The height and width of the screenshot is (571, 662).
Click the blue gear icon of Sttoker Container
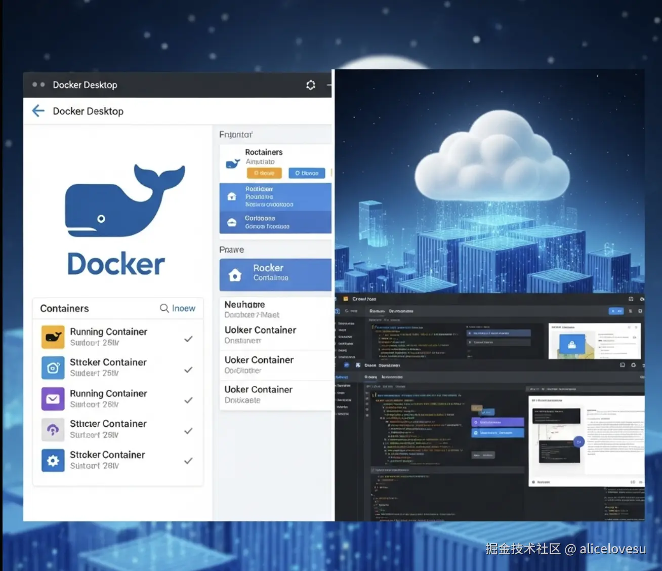(53, 461)
